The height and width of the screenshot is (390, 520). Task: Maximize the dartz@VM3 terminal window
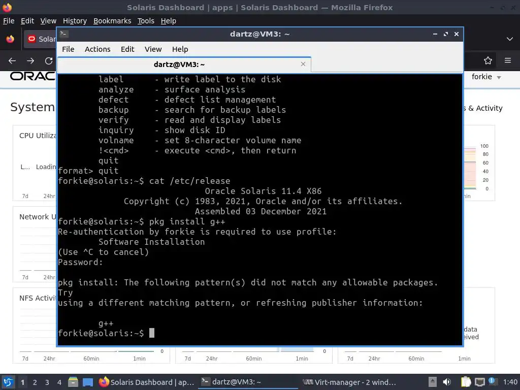tap(446, 34)
